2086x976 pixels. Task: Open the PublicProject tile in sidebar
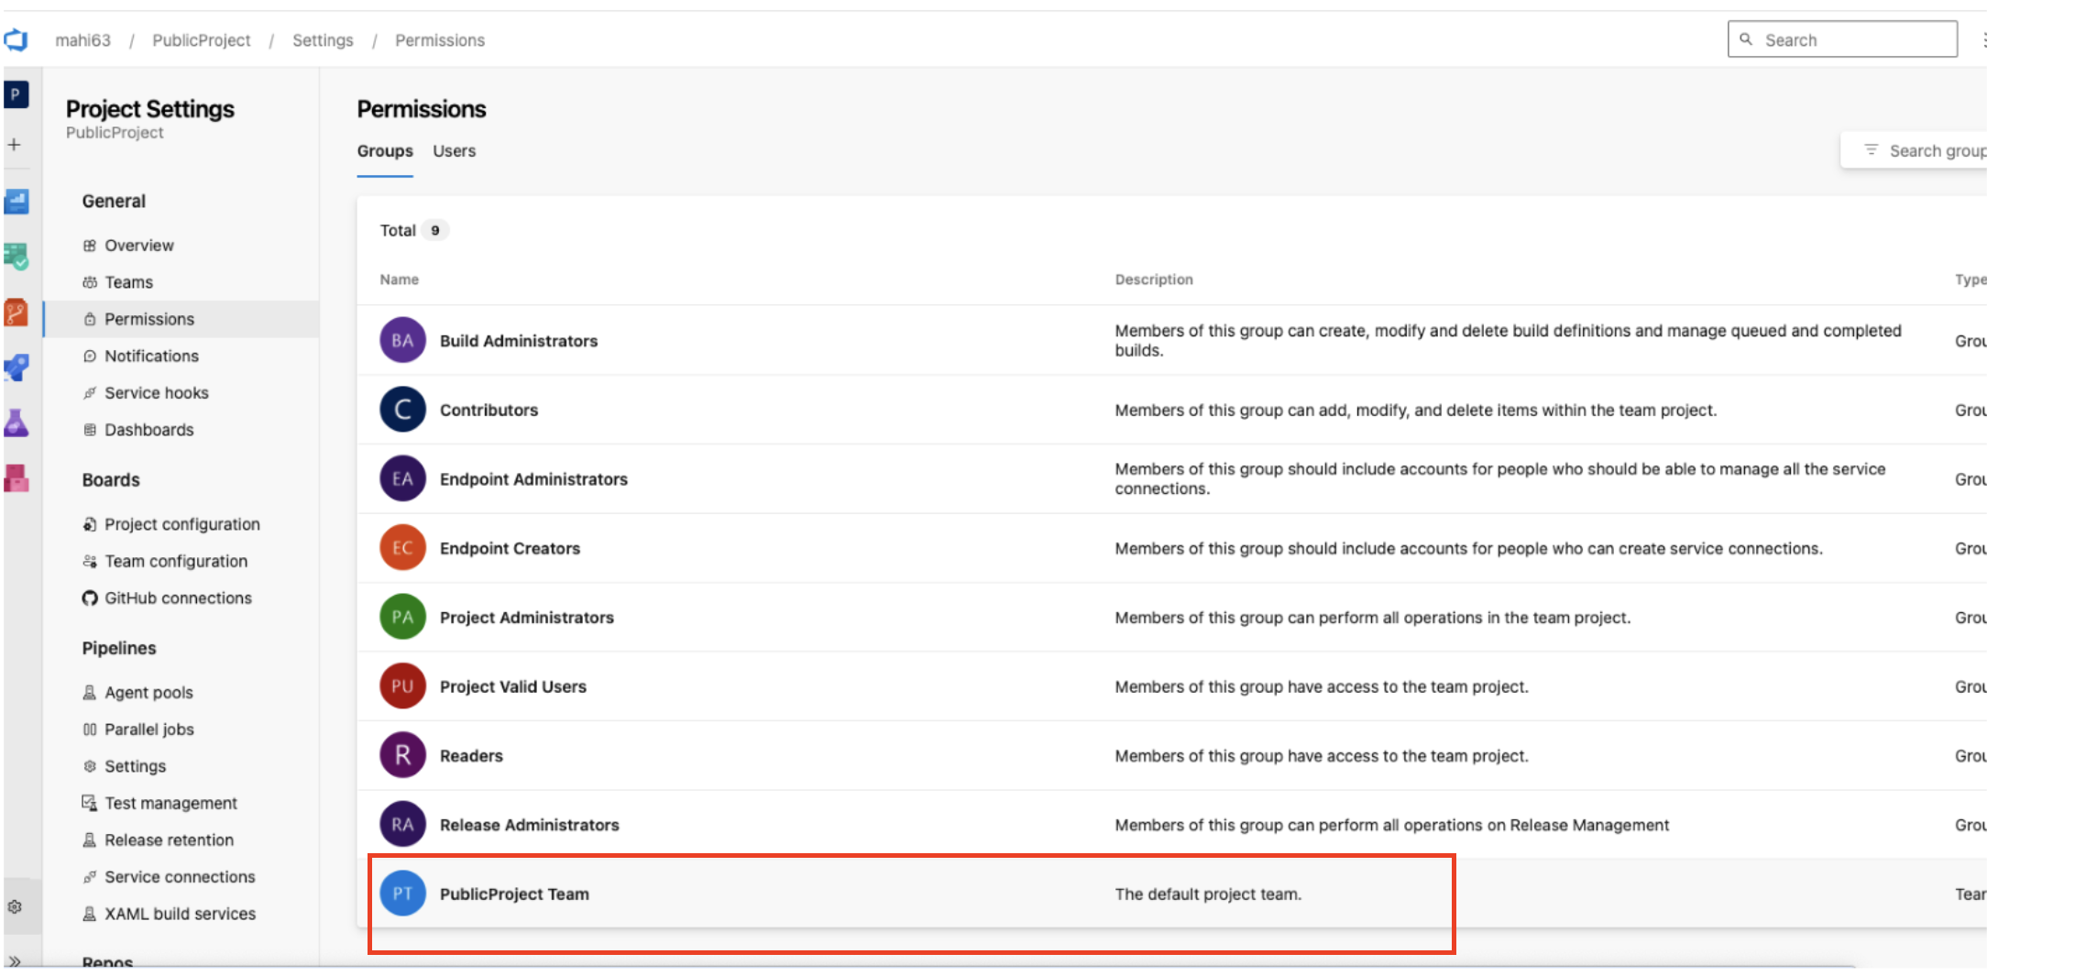16,94
